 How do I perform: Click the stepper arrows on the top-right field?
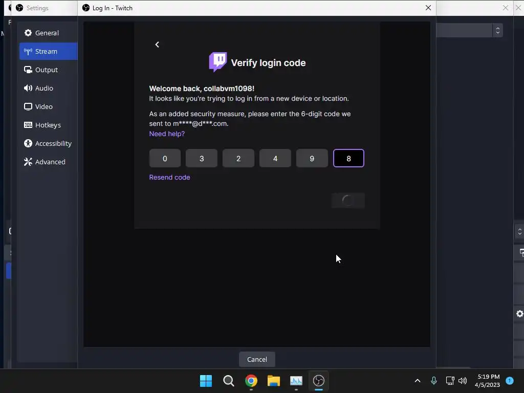coord(497,30)
